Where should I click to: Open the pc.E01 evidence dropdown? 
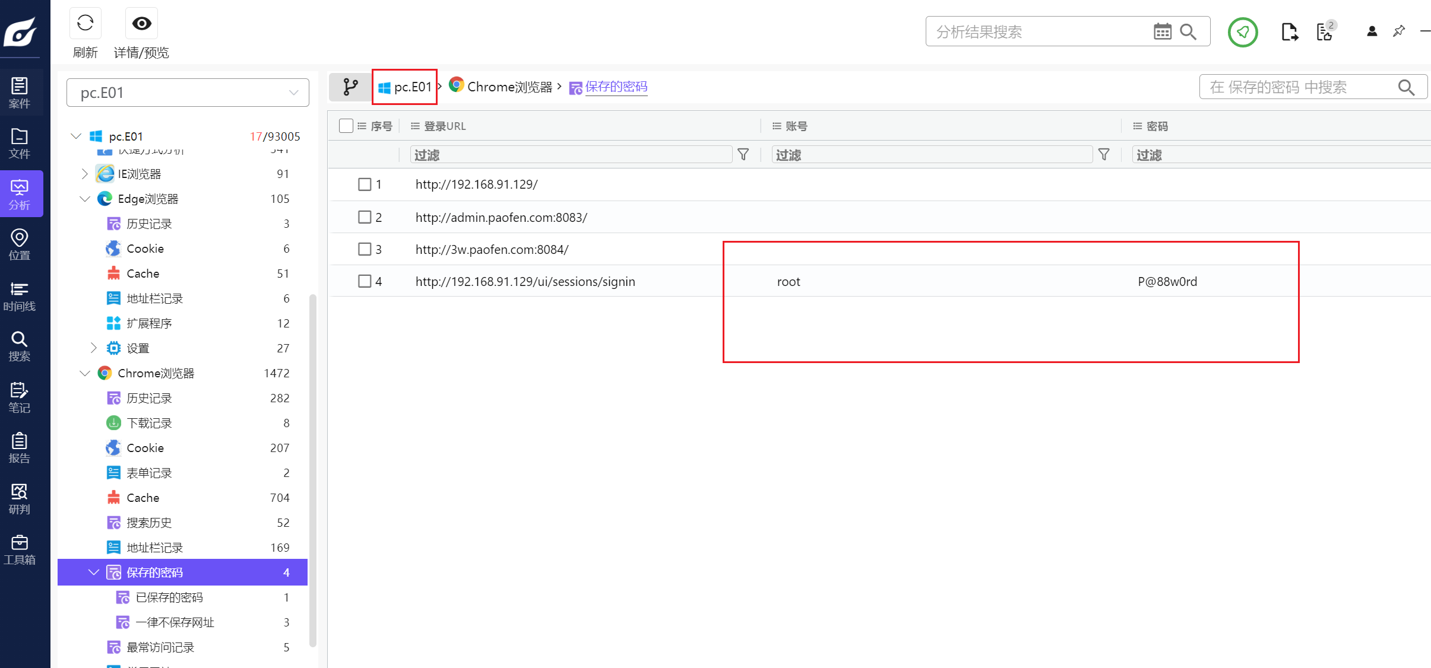pos(188,93)
